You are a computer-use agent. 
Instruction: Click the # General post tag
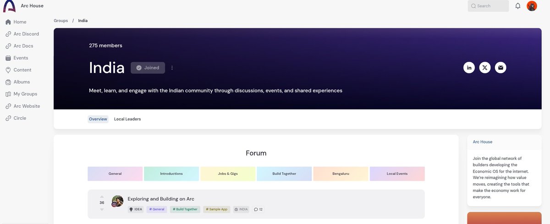[157, 209]
